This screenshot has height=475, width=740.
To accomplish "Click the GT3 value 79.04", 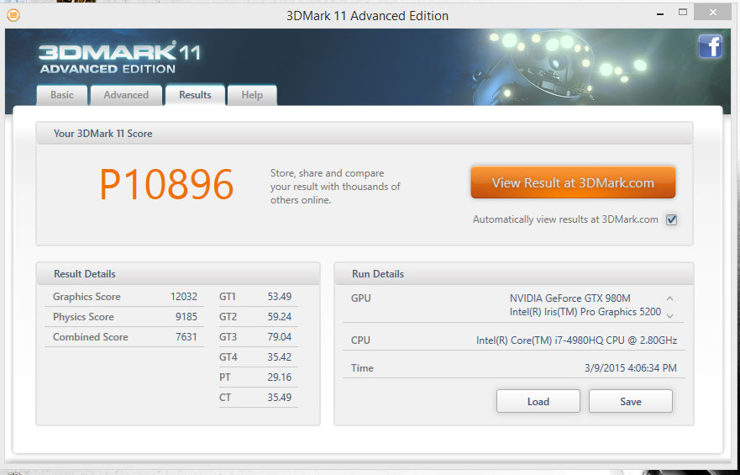I will 280,336.
